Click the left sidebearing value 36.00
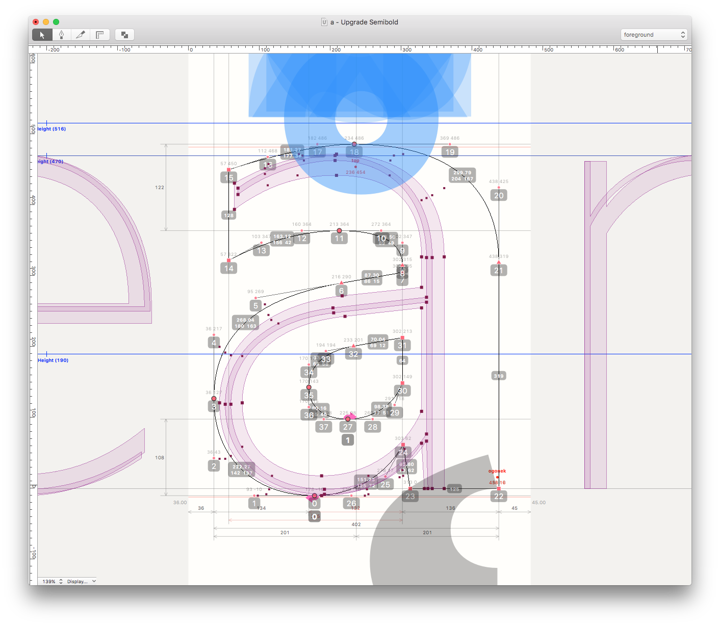 tap(180, 502)
